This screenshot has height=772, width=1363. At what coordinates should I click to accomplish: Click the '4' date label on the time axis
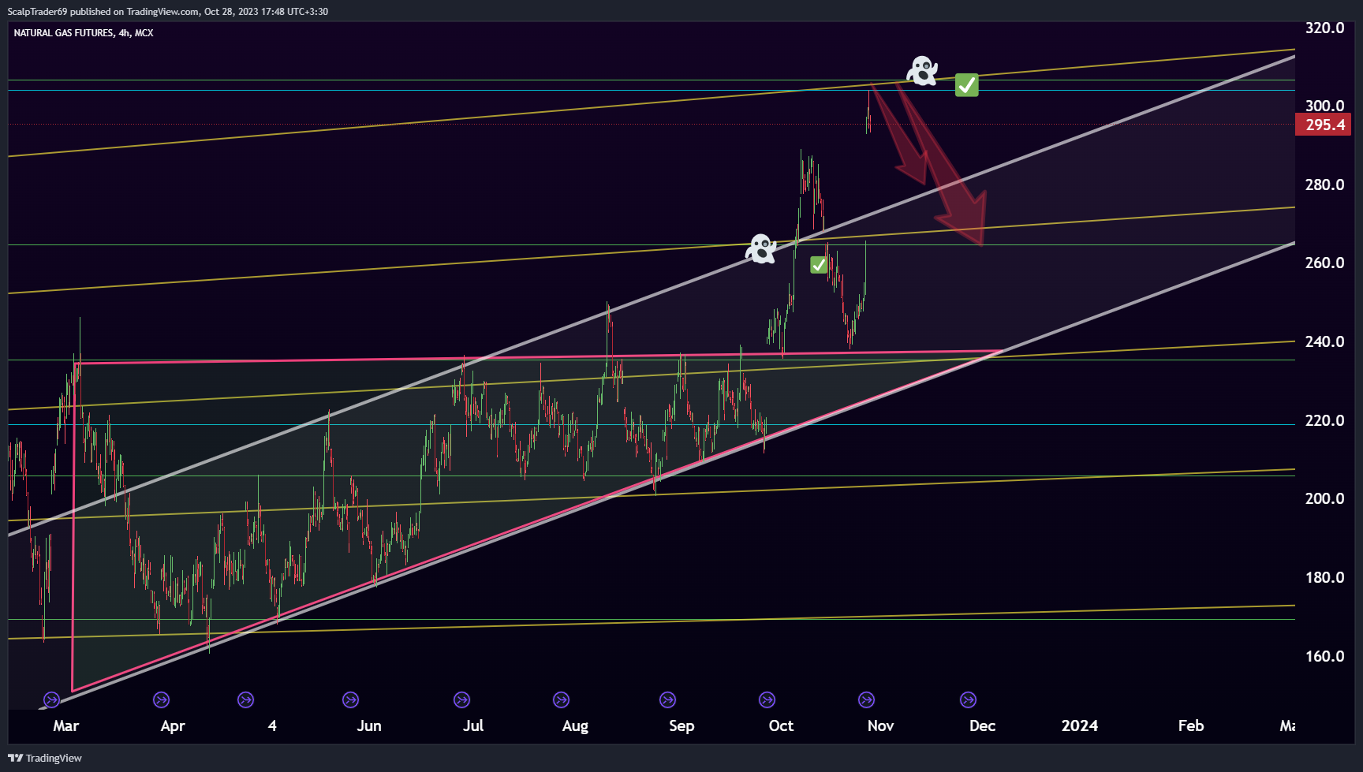(272, 725)
